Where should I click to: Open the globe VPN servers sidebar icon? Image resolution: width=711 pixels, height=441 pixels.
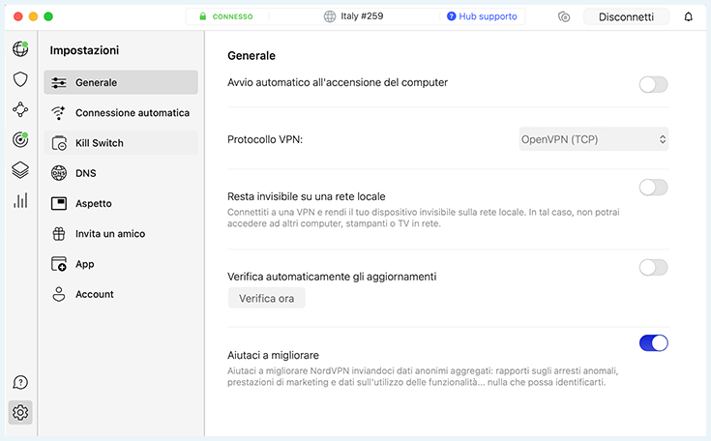[x=20, y=48]
